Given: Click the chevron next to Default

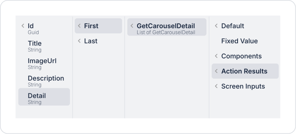Looking at the screenshot, I should click(x=216, y=26).
